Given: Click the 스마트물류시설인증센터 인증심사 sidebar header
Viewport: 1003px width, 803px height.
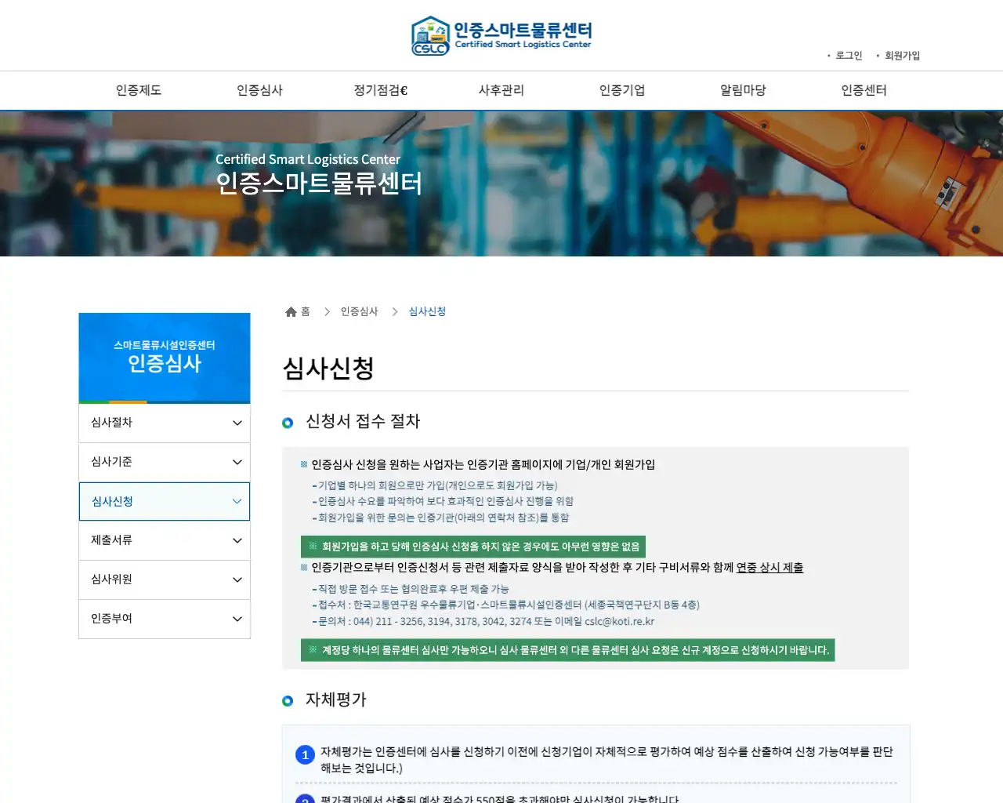Looking at the screenshot, I should [x=165, y=358].
